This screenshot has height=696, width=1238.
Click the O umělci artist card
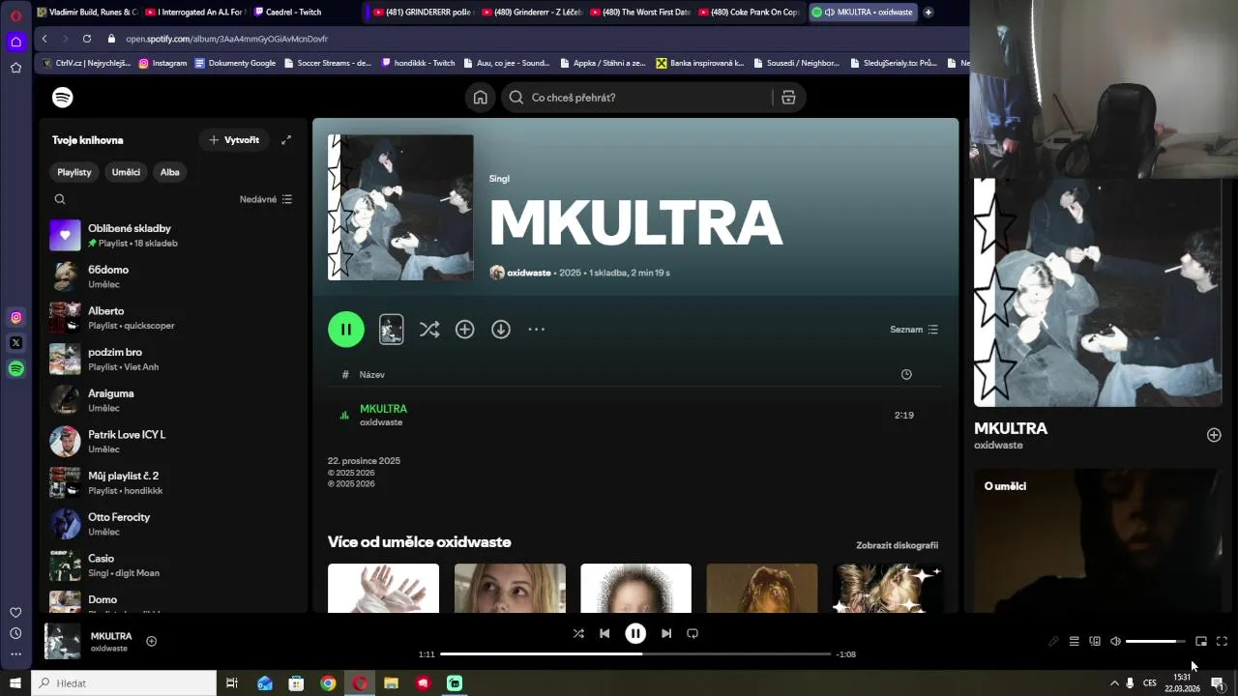pyautogui.click(x=1098, y=541)
